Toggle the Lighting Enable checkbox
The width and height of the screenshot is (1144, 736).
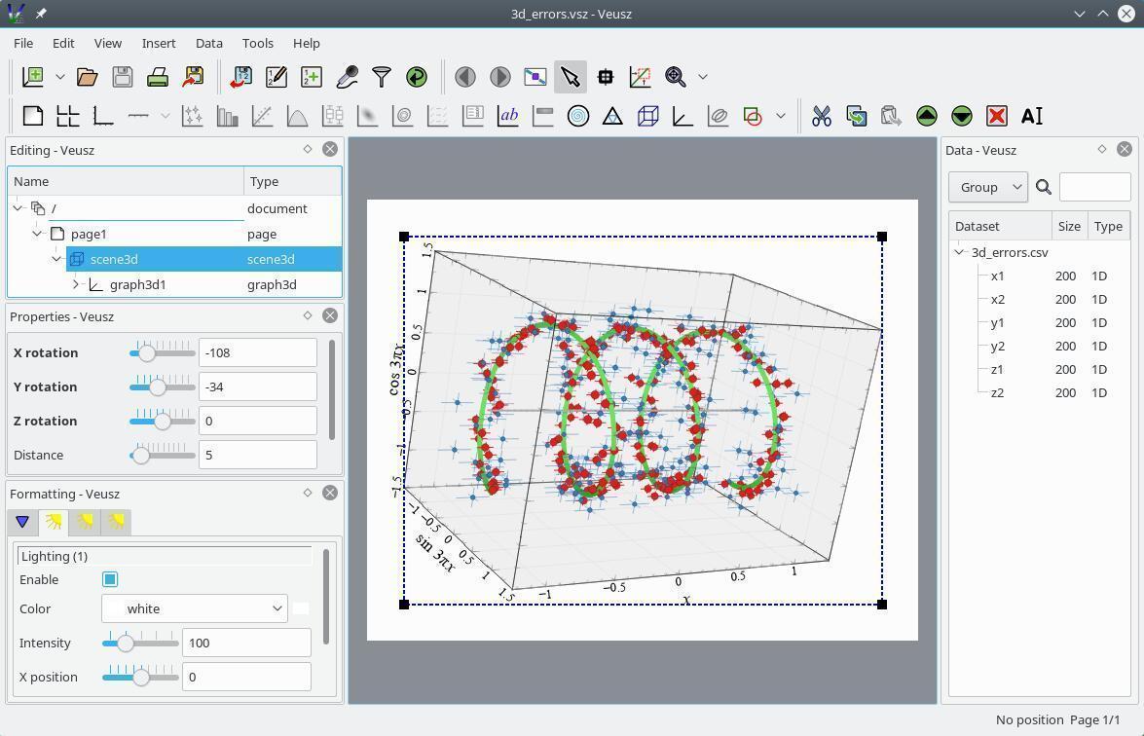pos(110,579)
